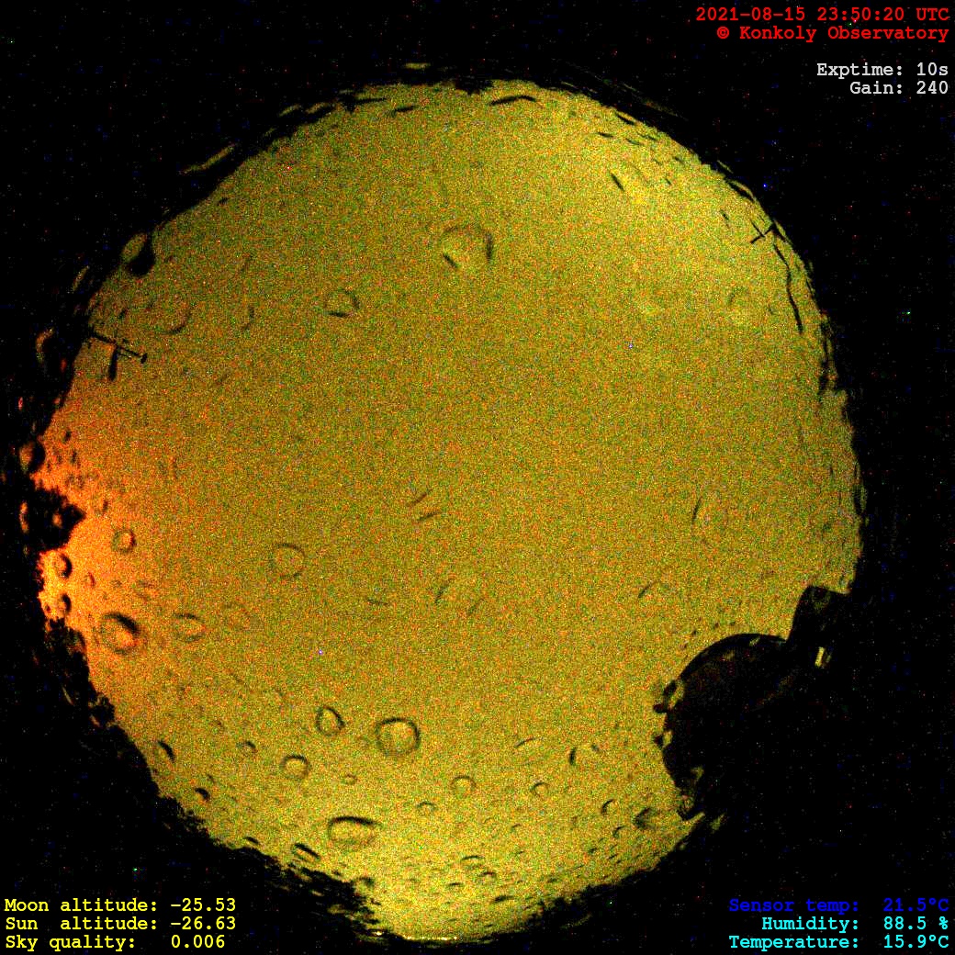Click the Humidity label
955x955 pixels.
(x=810, y=924)
